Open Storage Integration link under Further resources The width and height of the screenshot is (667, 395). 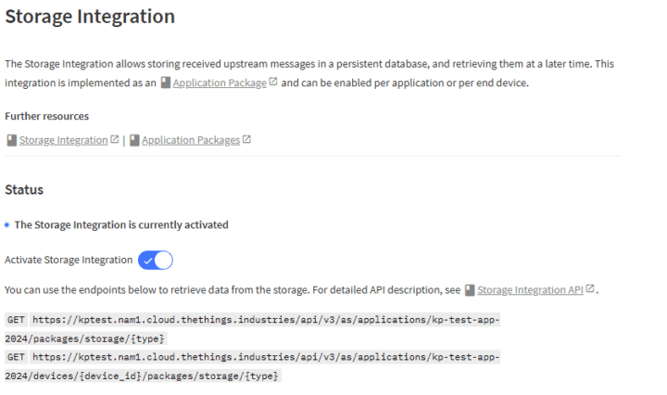[x=63, y=140]
